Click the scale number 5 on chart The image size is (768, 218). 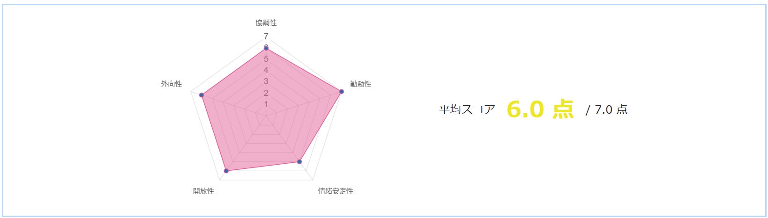pyautogui.click(x=266, y=59)
